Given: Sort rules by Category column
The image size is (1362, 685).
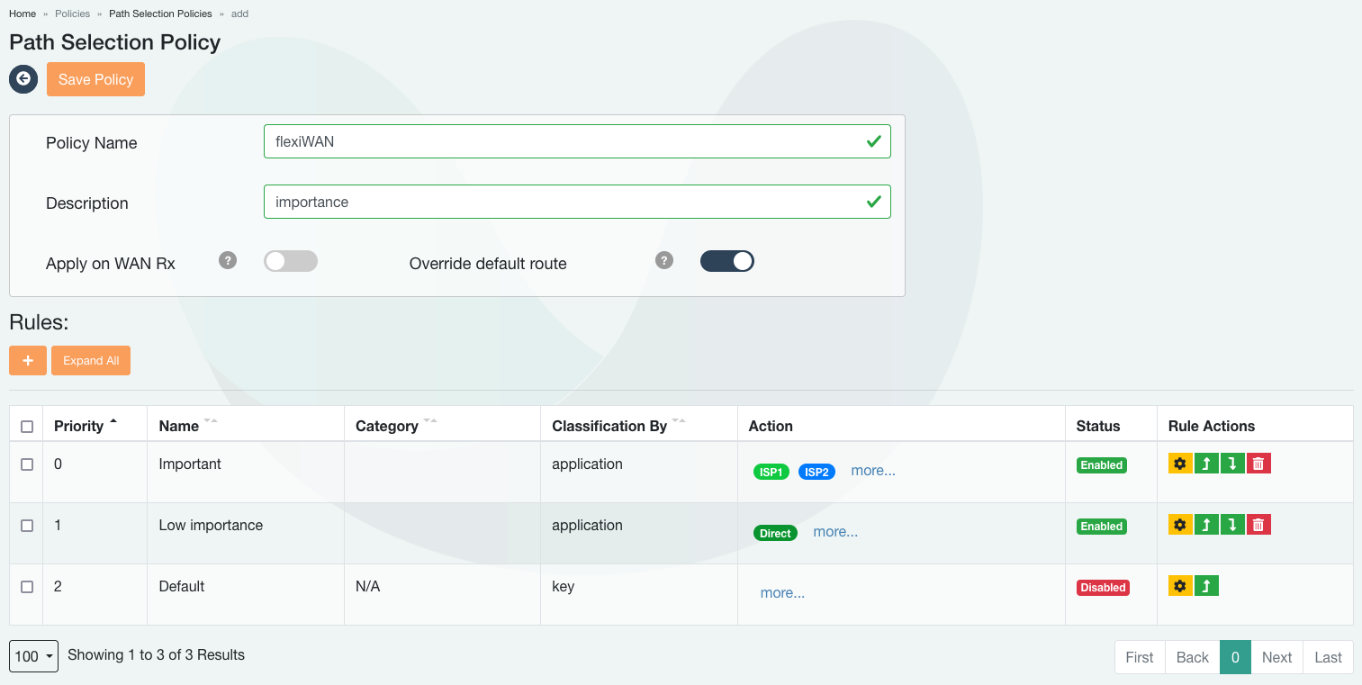Looking at the screenshot, I should pos(430,421).
